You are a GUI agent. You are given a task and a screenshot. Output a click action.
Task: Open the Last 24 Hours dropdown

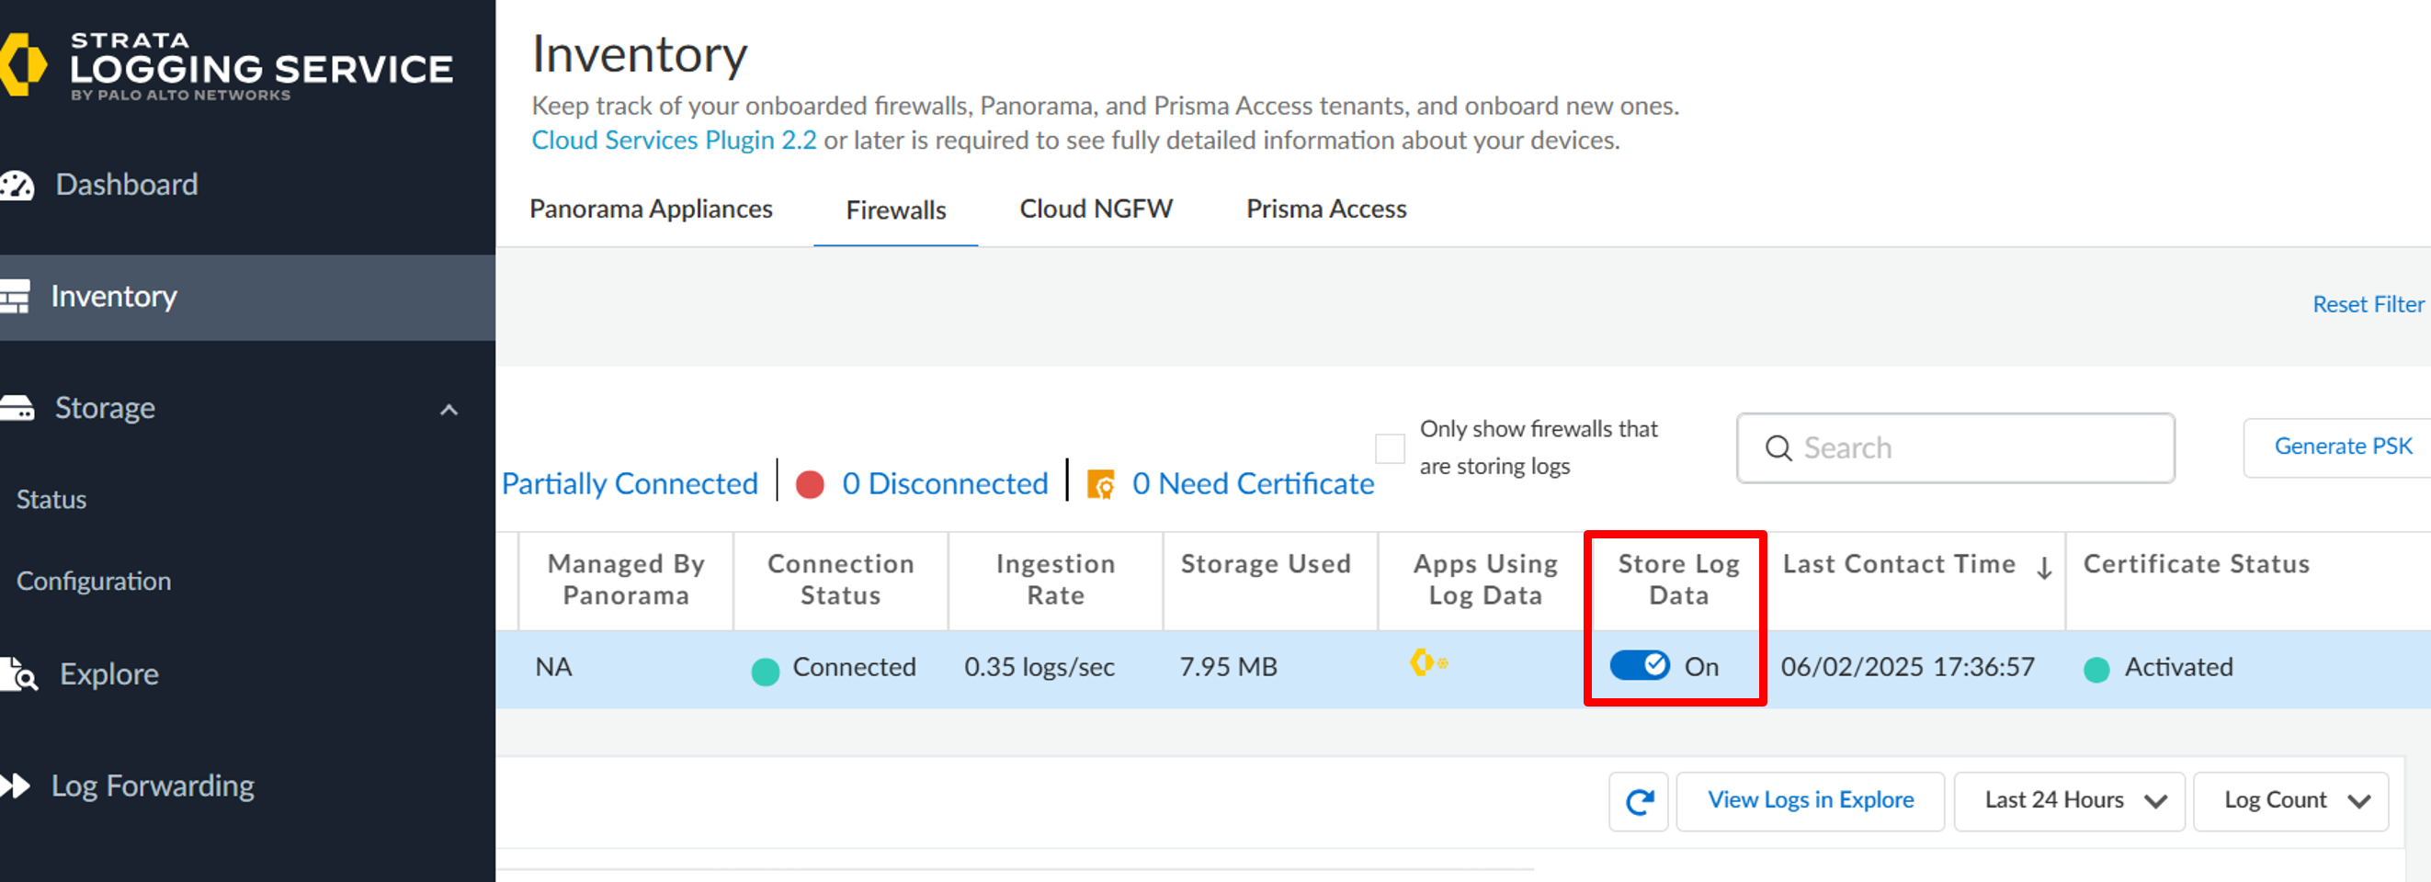tap(2069, 801)
